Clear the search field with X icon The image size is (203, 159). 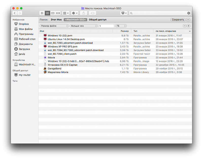coord(189,13)
